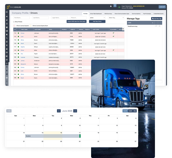This screenshot has width=172, height=158.
Task: Click the Add New Tag button
Action: [157, 19]
